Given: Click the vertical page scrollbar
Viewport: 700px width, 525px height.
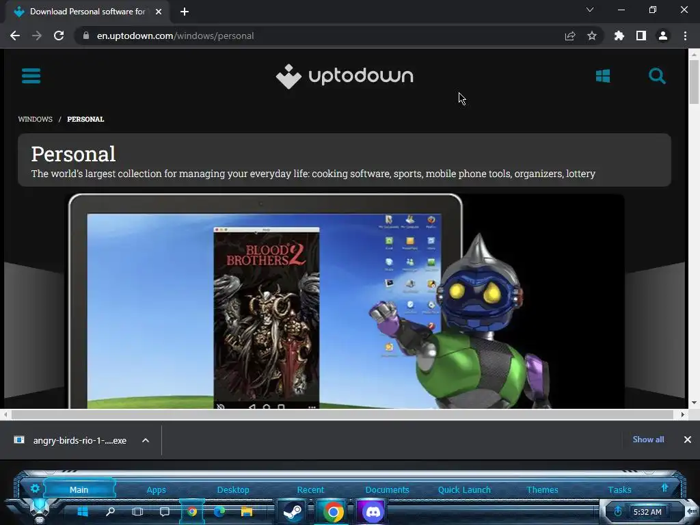Looking at the screenshot, I should click(x=694, y=82).
